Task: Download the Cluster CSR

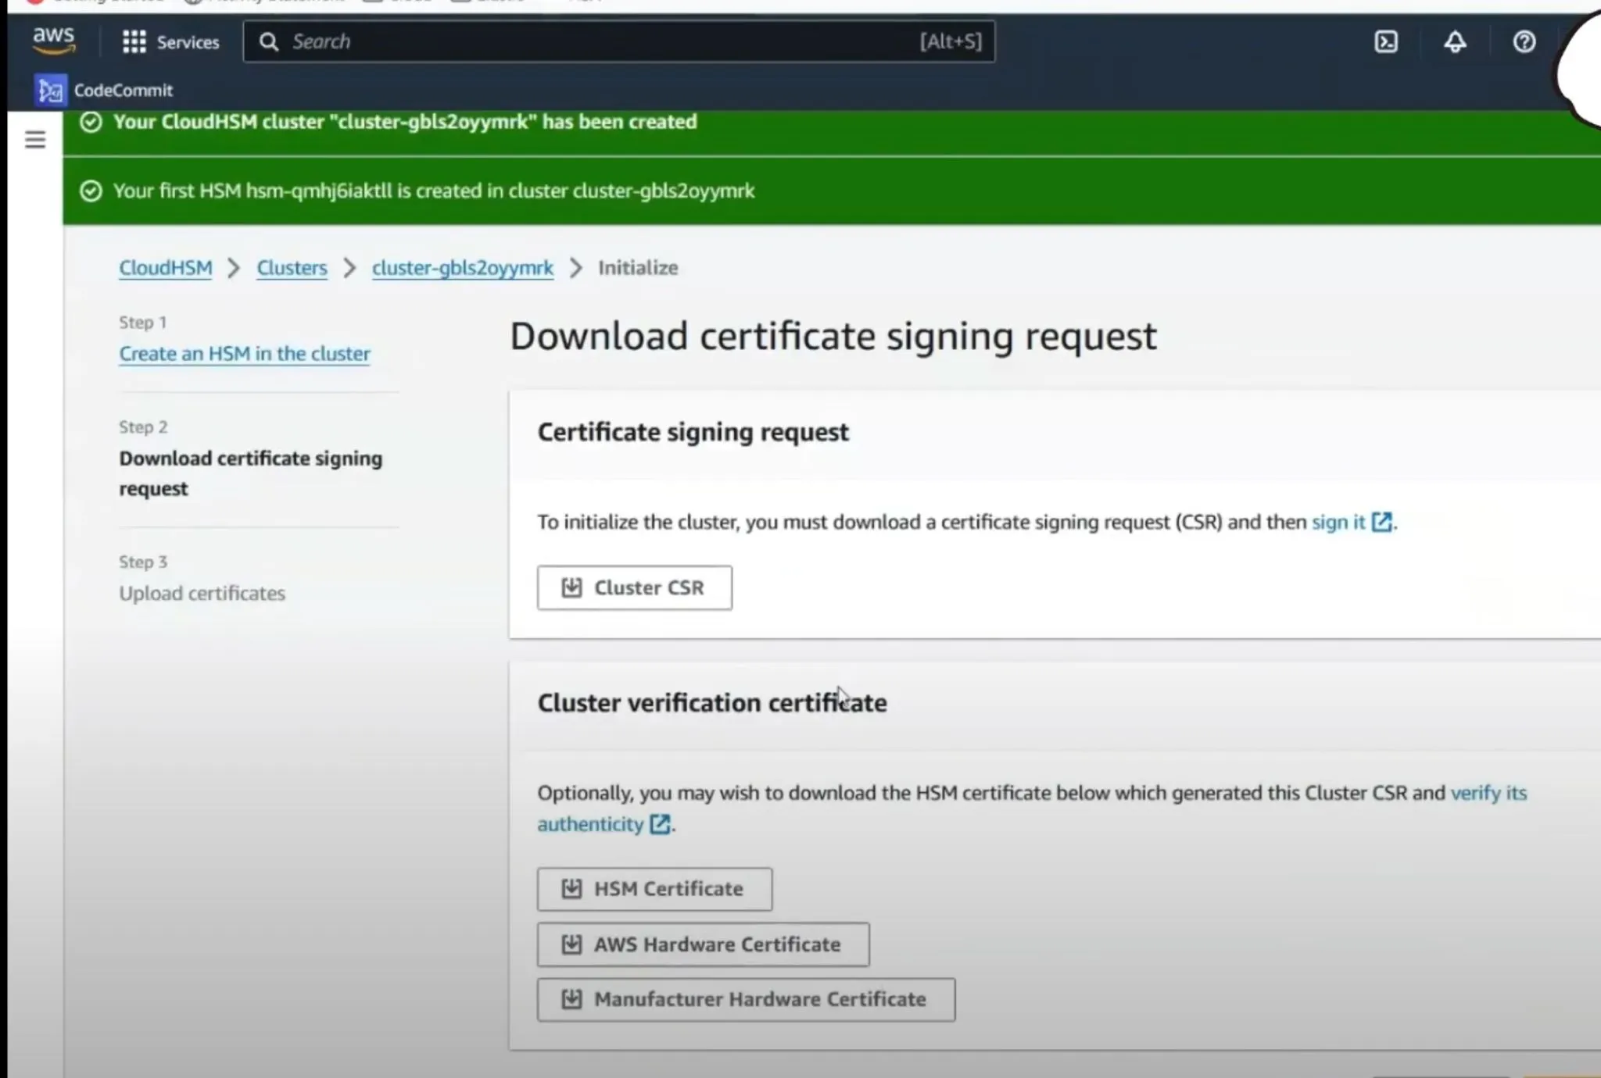Action: click(x=634, y=587)
